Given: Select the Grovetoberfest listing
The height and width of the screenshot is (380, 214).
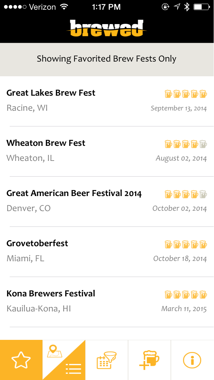Looking at the screenshot, I should click(x=37, y=243).
